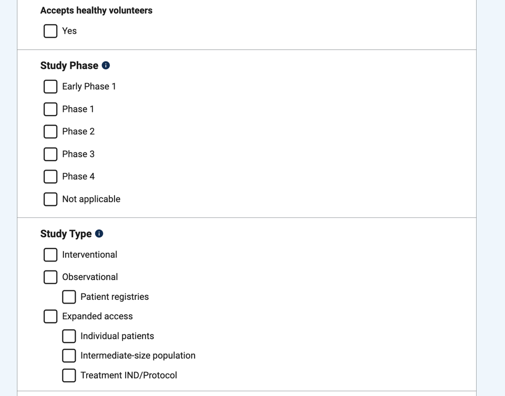This screenshot has width=505, height=396.
Task: Check the Individual patients sub-option
Action: click(x=69, y=336)
